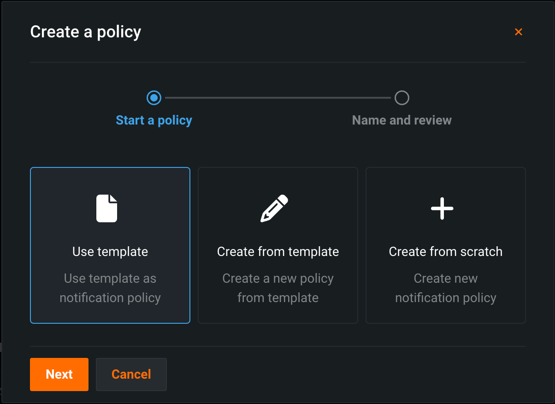
Task: Click the 'Name and review' step label
Action: pos(402,120)
